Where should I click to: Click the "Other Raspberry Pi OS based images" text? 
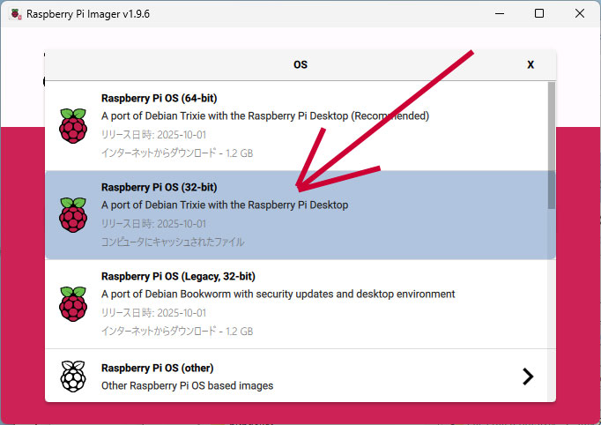tap(187, 385)
